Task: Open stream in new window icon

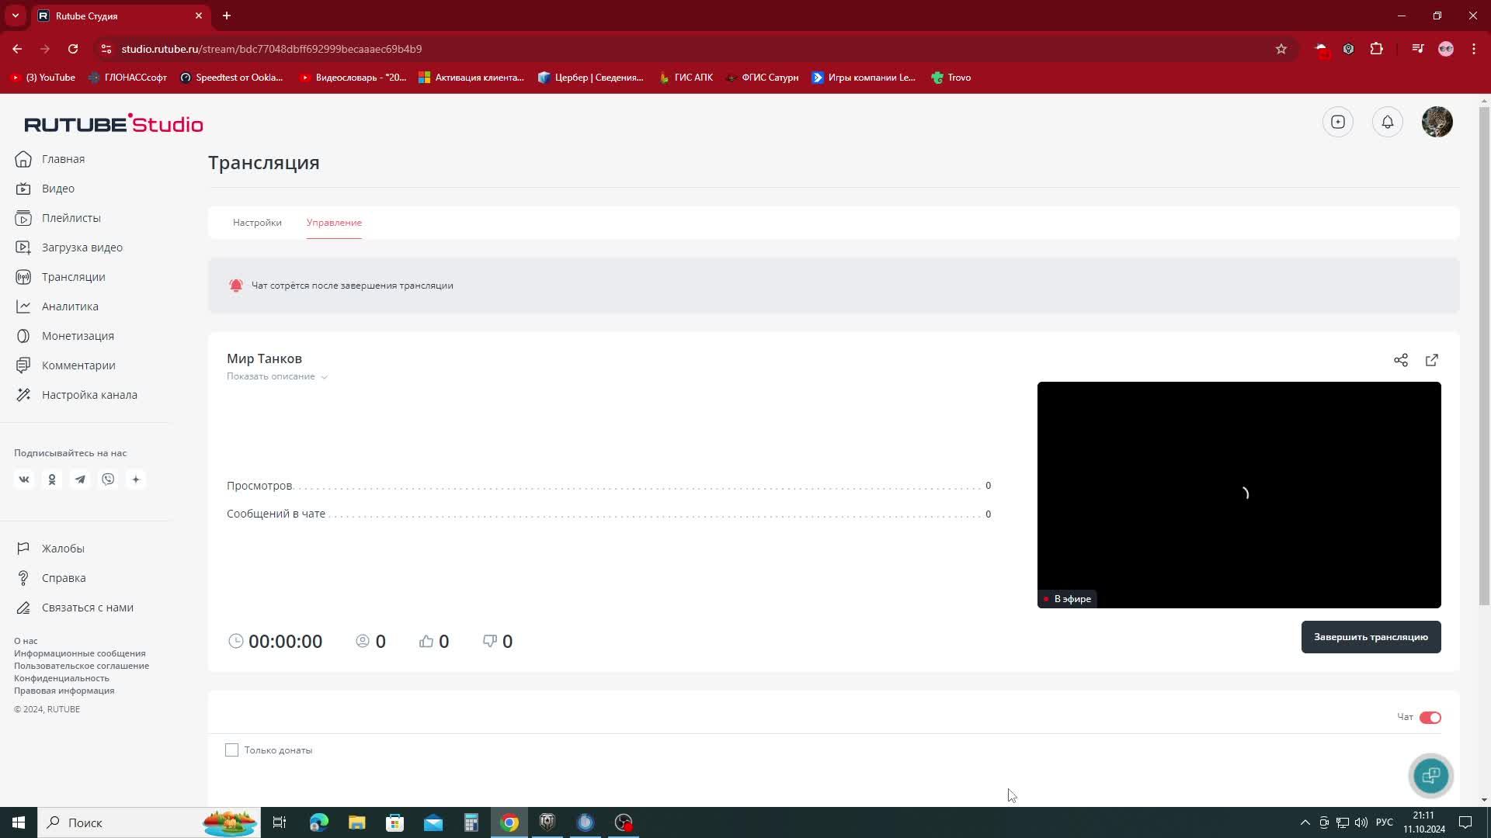Action: point(1431,360)
